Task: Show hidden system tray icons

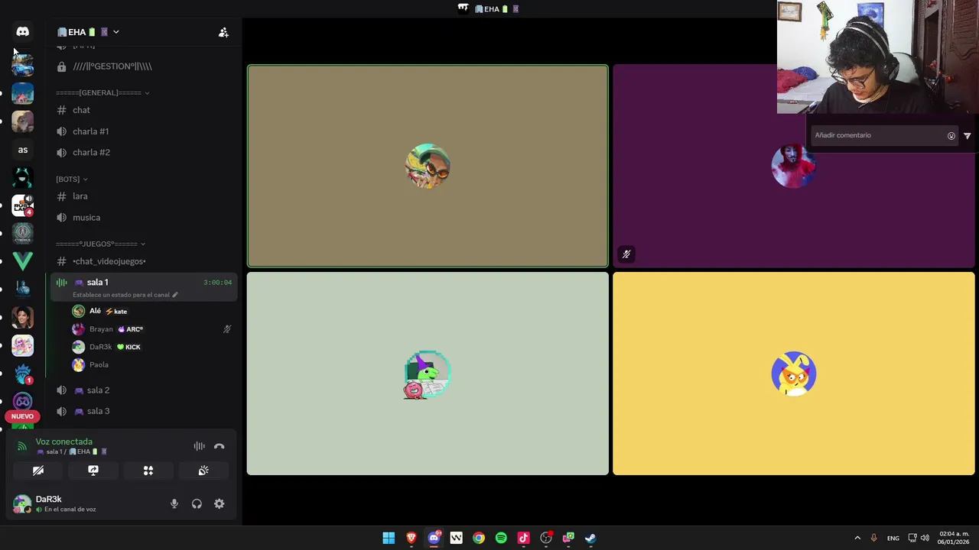Action: point(857,538)
